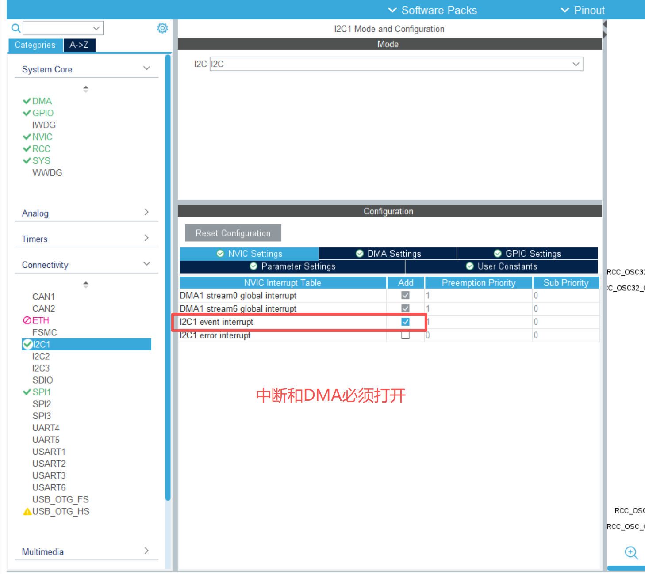Select USART3 peripheral

point(49,475)
